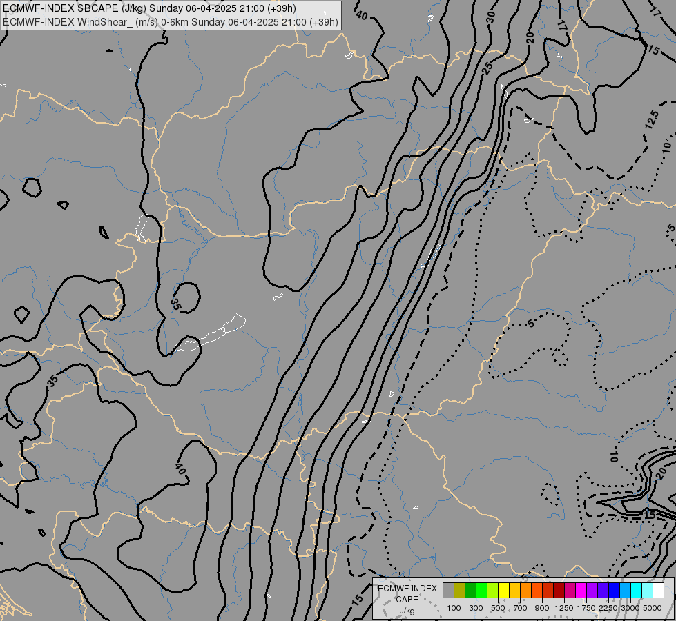Viewport: 676px width, 621px height.
Task: Click the 35 label on the small closed loop contour
Action: 175,304
